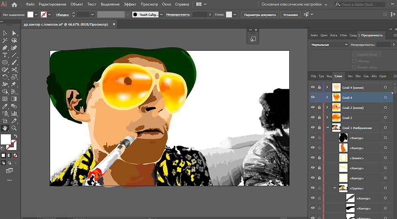This screenshot has height=219, width=397.
Task: Switch to the Слои panel tab
Action: click(338, 76)
